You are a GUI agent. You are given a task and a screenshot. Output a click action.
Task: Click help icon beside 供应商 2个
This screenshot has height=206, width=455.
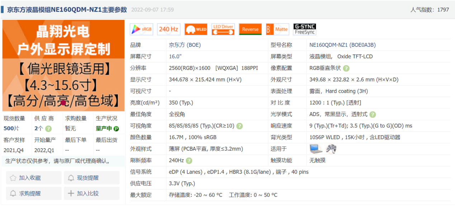tap(48, 129)
